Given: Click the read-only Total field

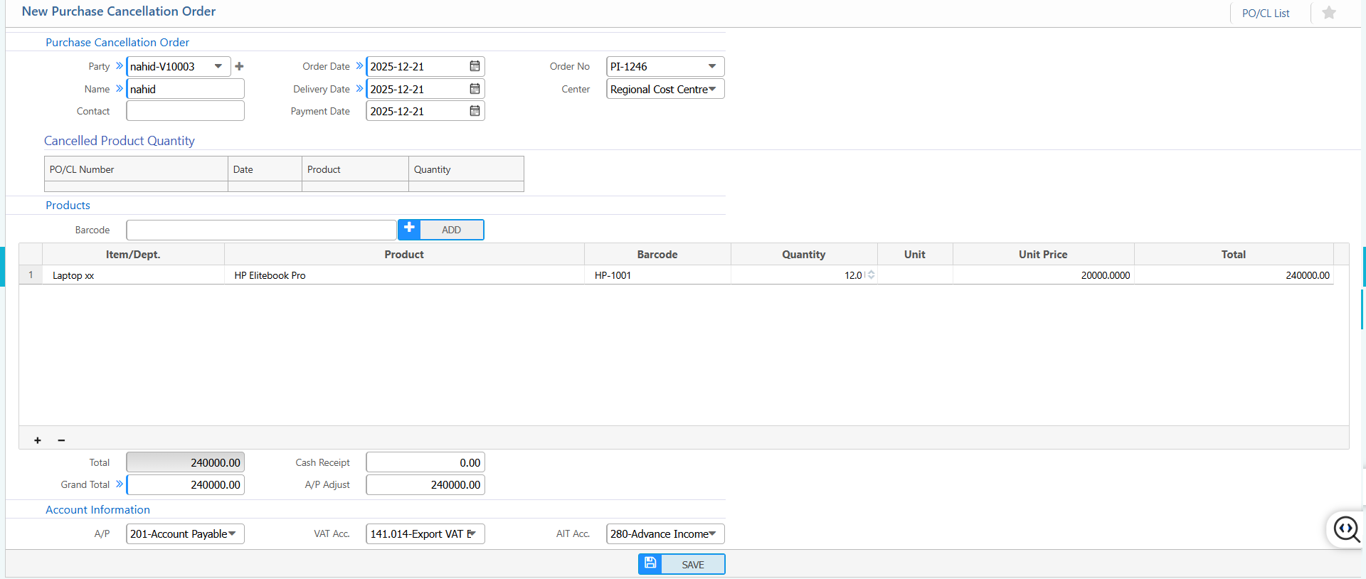Looking at the screenshot, I should [185, 462].
